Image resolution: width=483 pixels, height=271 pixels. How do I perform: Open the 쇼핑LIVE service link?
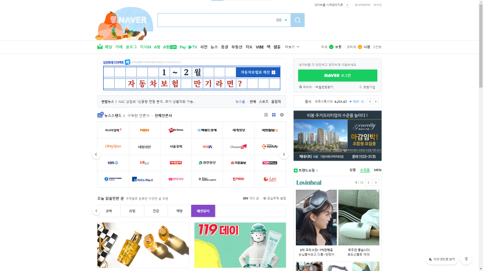(x=170, y=47)
